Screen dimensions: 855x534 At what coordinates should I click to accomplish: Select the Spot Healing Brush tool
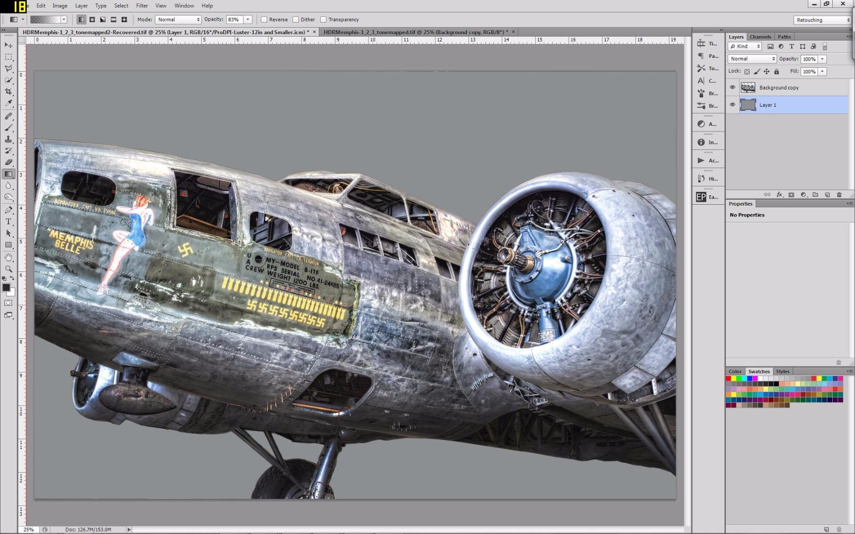coord(8,116)
